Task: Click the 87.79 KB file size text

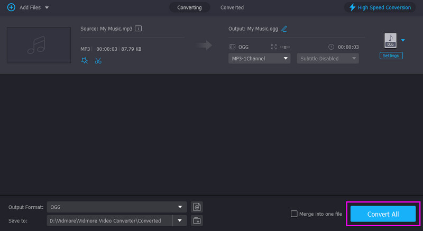Action: (131, 49)
